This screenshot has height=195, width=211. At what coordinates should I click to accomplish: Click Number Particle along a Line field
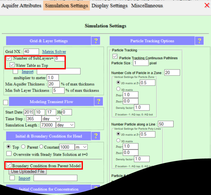point(166,124)
